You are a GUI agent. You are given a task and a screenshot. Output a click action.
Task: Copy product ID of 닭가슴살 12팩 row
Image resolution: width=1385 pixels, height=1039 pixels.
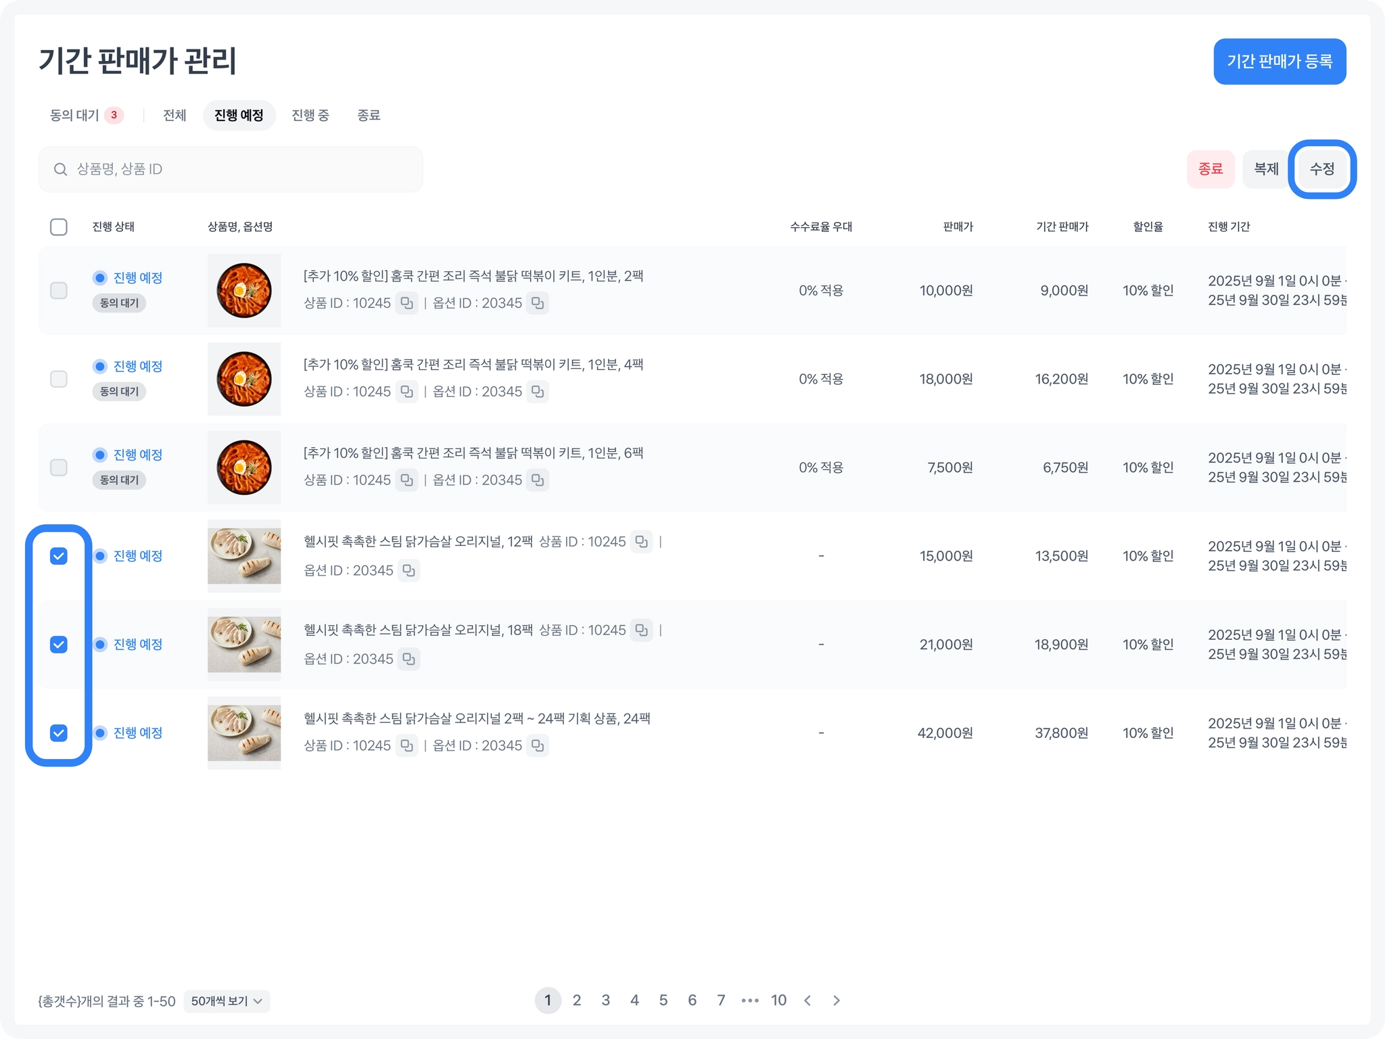coord(642,542)
